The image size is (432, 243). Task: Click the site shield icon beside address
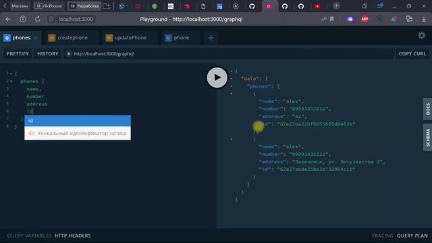point(51,19)
